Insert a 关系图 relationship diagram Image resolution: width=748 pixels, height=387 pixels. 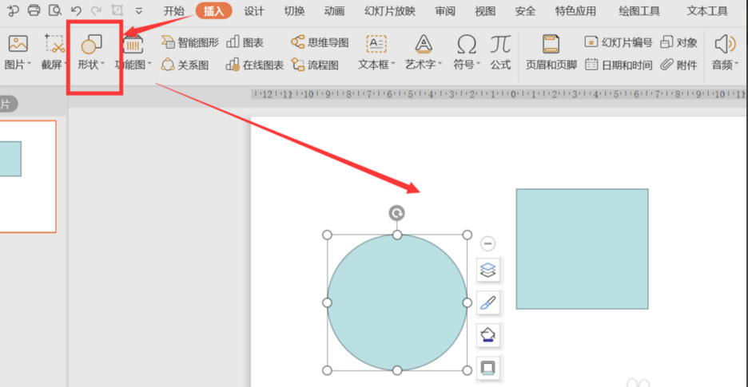pyautogui.click(x=185, y=65)
